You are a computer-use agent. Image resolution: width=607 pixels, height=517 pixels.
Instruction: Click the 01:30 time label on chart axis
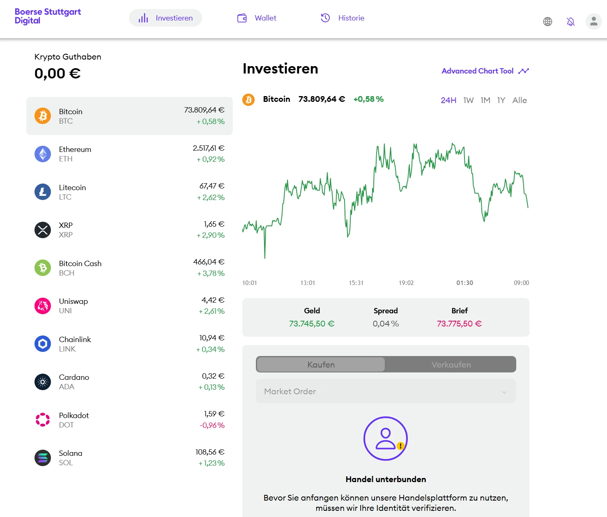(x=464, y=283)
